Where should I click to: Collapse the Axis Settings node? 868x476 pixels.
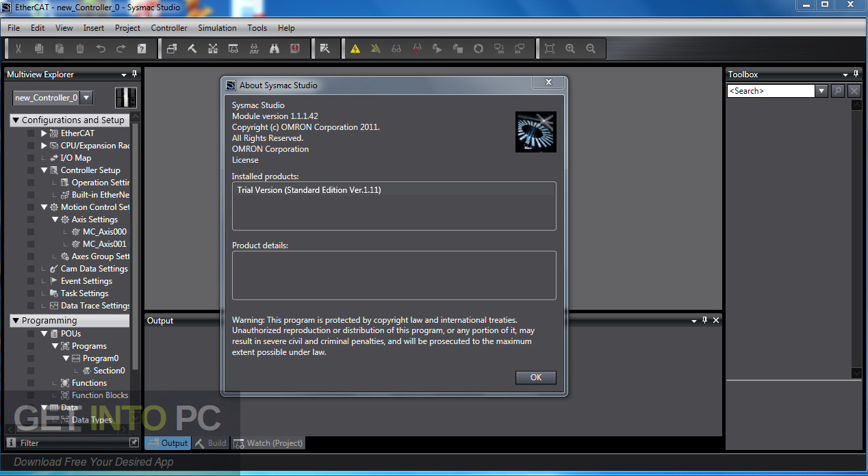(x=55, y=220)
